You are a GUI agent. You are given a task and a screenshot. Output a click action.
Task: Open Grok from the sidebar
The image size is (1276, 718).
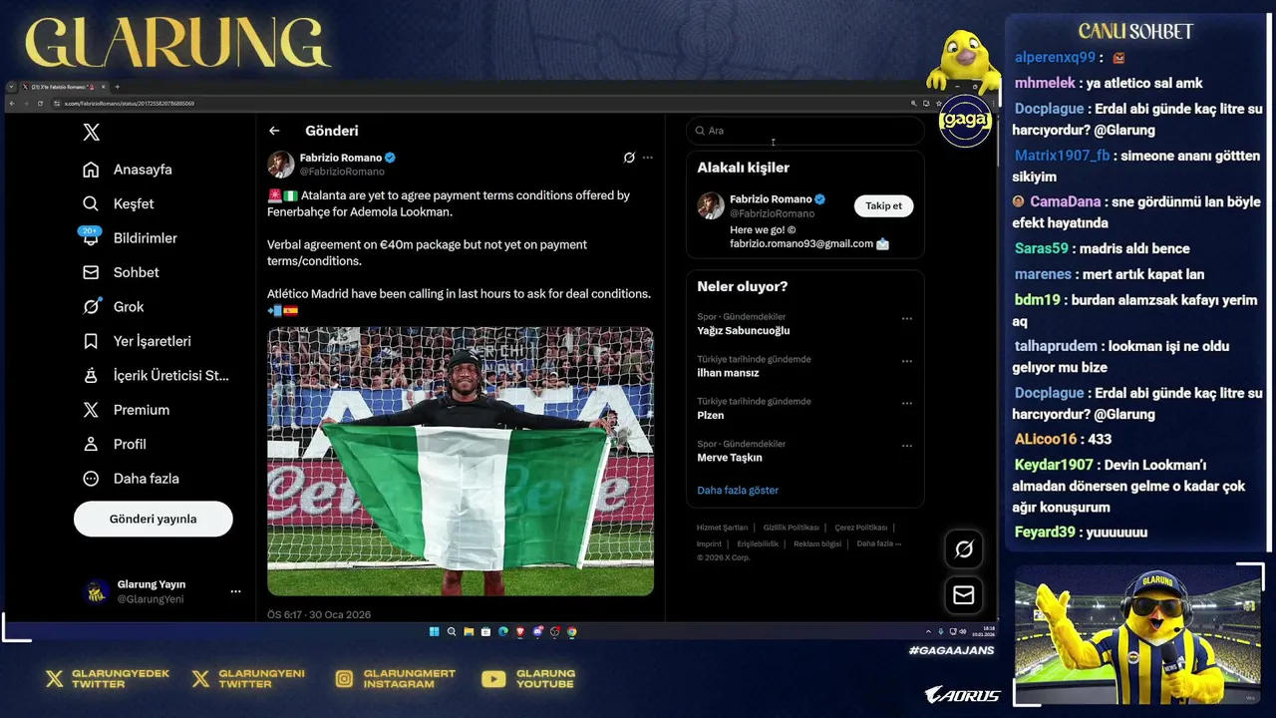[x=114, y=307]
